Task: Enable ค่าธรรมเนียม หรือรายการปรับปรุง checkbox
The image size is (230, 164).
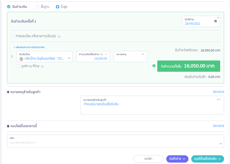Action: [x=12, y=36]
